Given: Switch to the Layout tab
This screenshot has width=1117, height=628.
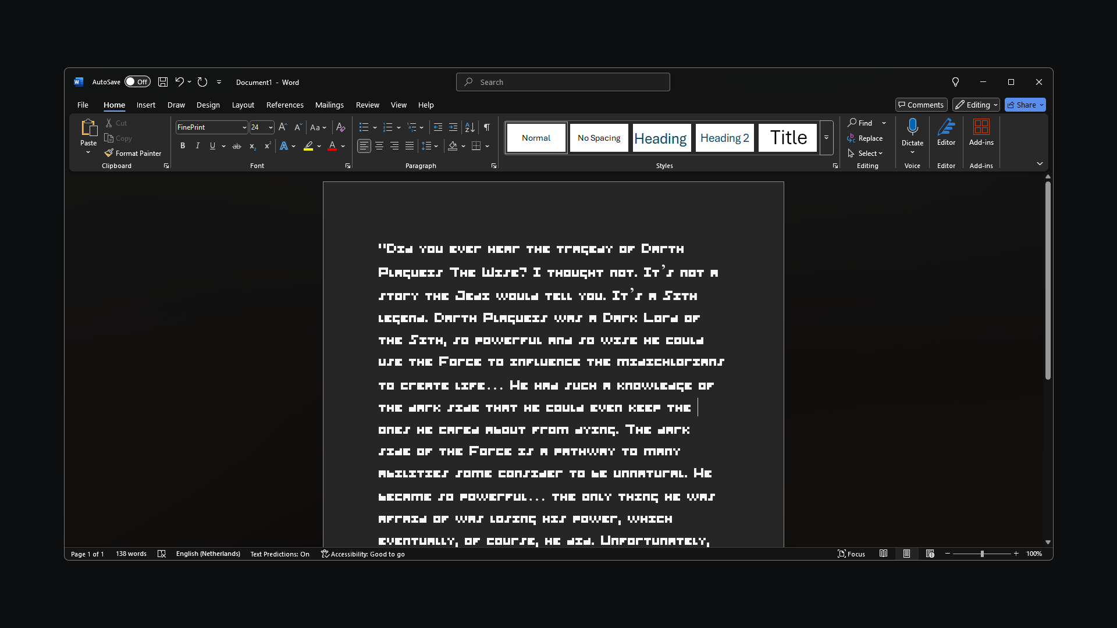Looking at the screenshot, I should [x=243, y=105].
